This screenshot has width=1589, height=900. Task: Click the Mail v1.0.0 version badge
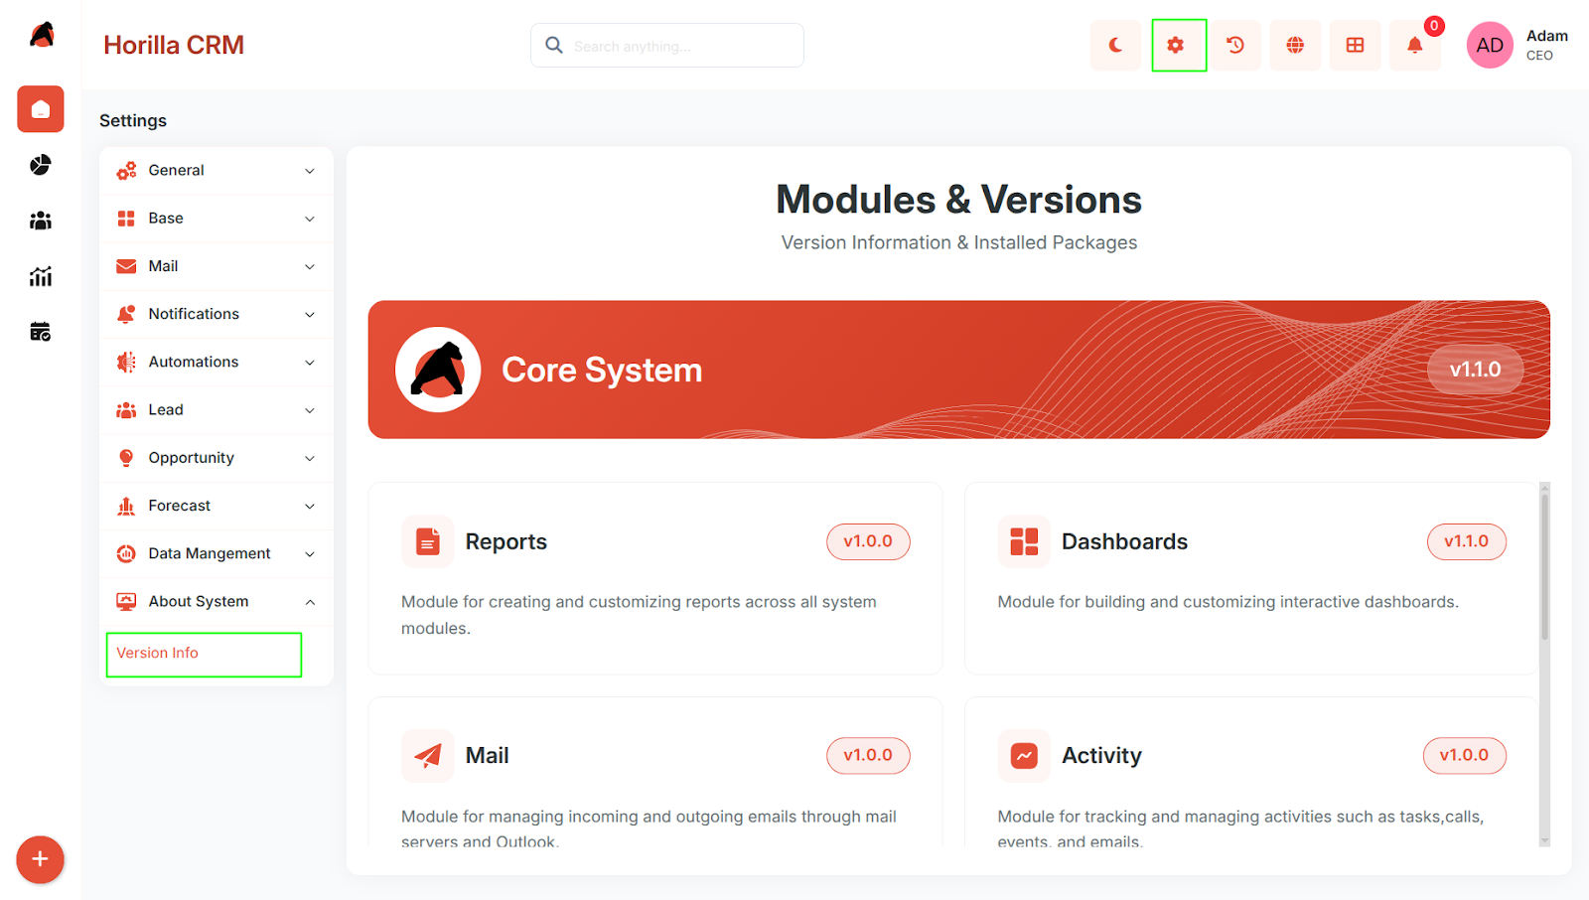(x=868, y=755)
